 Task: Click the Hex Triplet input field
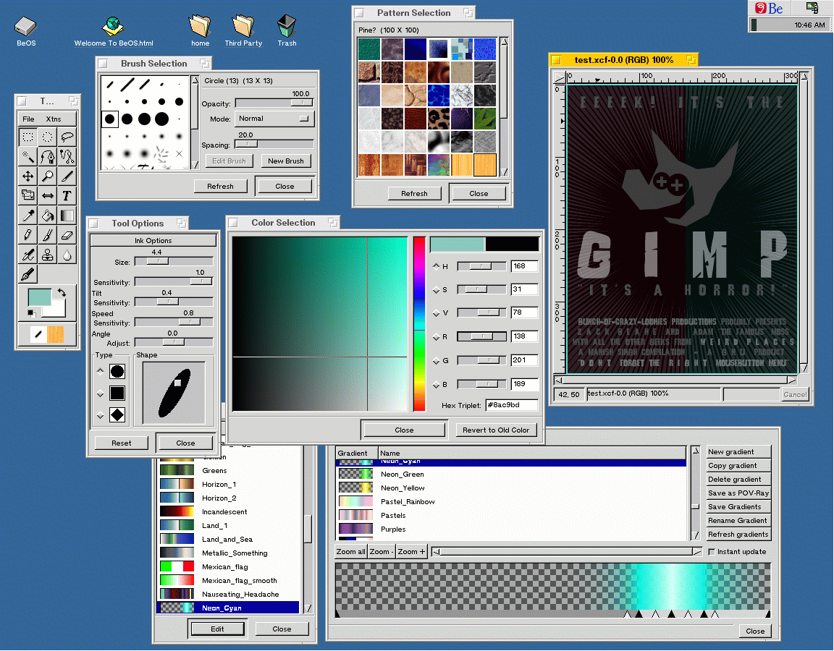(x=511, y=406)
